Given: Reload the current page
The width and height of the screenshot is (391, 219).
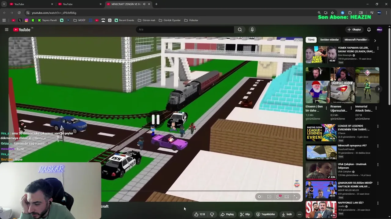Looking at the screenshot, I should pos(19,13).
